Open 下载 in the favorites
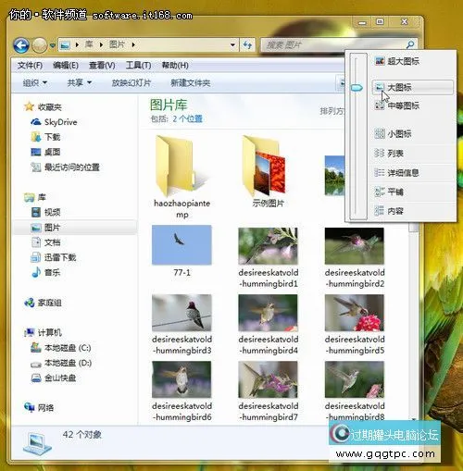 tap(45, 137)
